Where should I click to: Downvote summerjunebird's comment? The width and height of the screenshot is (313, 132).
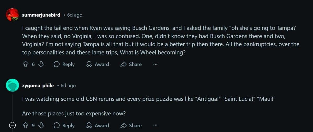pos(41,64)
